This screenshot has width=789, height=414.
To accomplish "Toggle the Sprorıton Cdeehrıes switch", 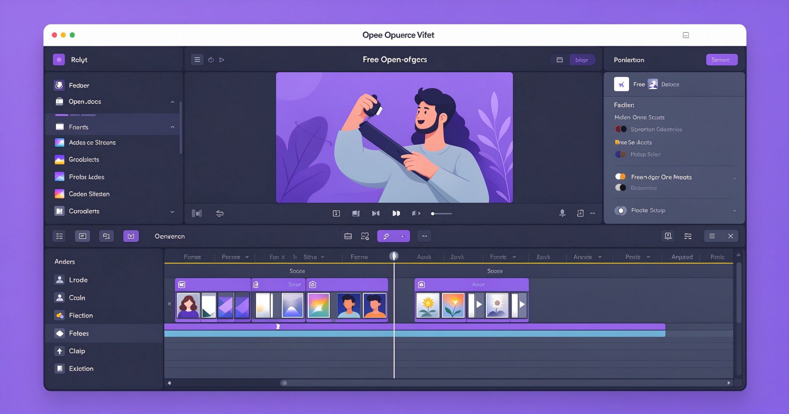I will tap(621, 129).
